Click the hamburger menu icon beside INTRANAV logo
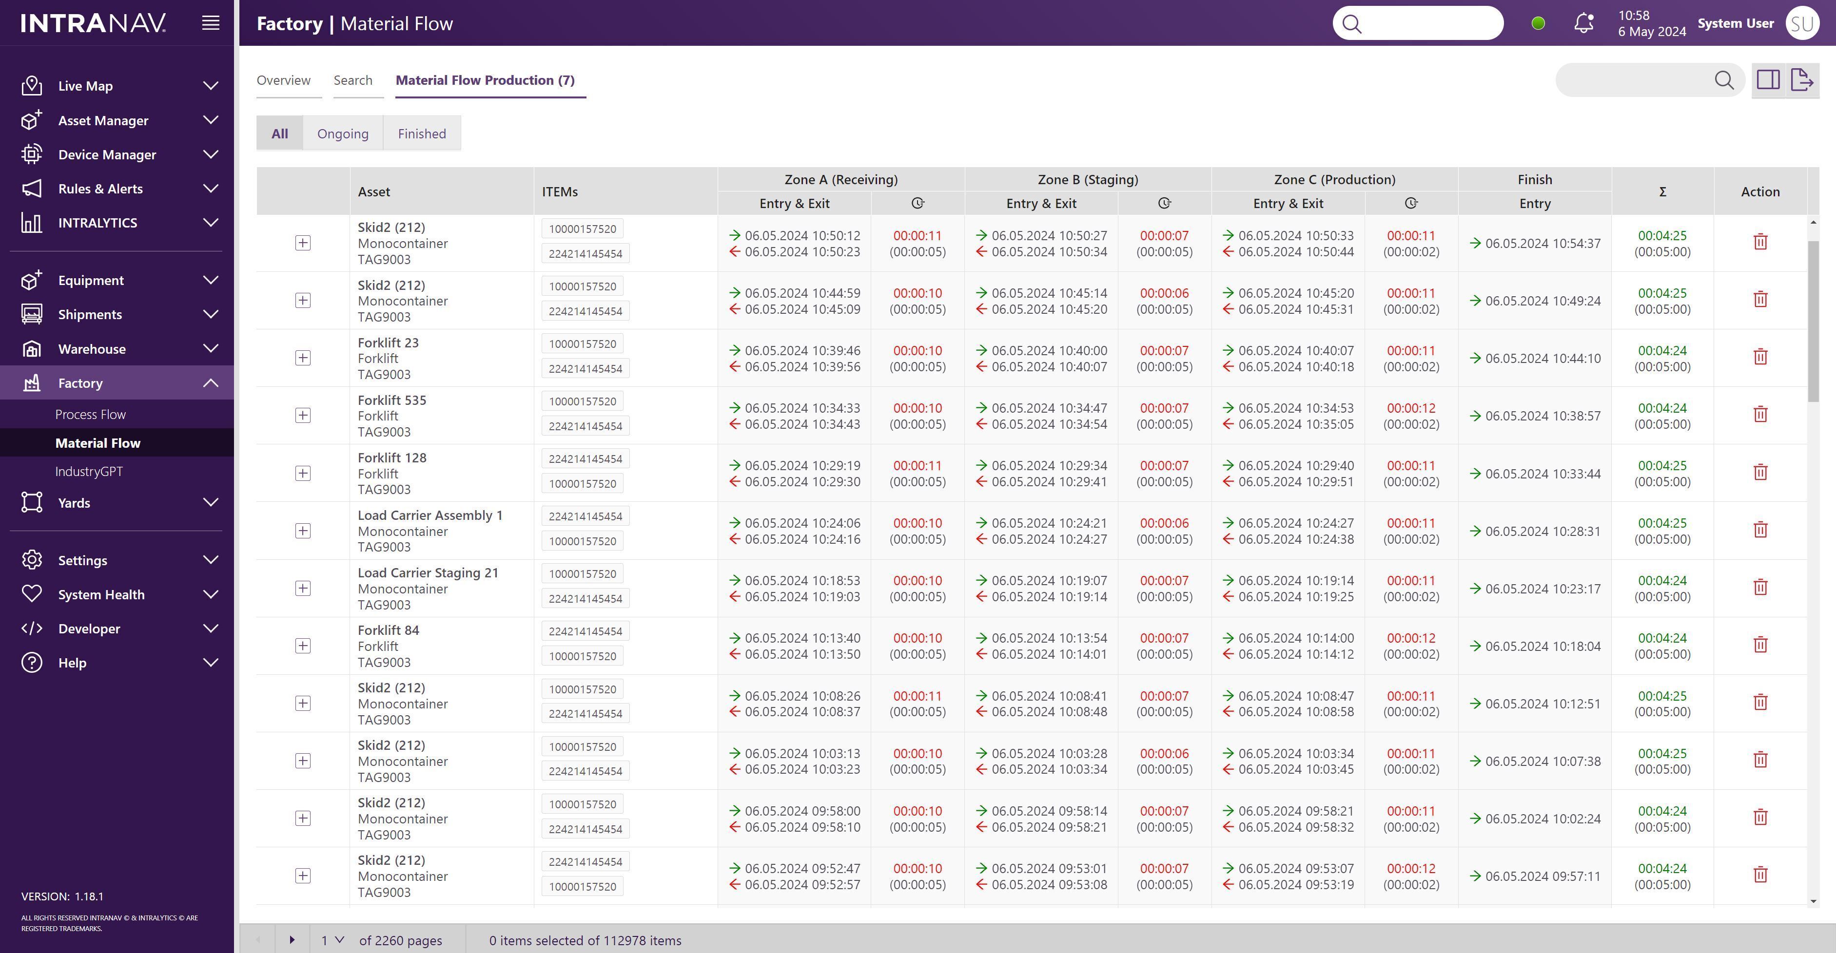 point(210,23)
